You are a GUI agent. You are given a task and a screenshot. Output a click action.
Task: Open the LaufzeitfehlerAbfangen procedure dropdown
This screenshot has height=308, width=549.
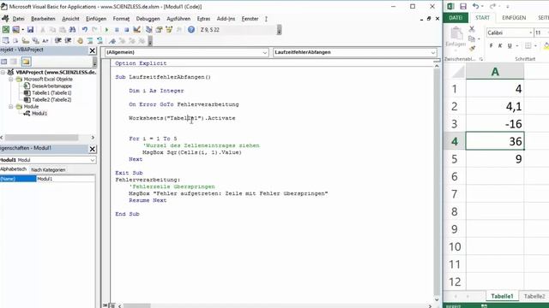tap(433, 52)
